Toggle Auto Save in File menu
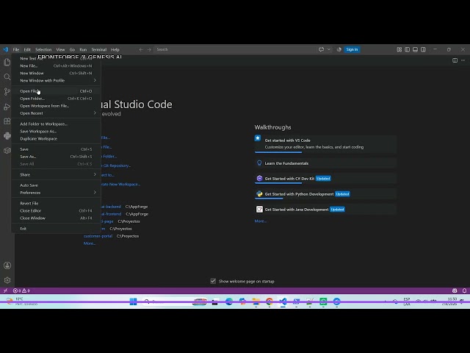Image resolution: width=470 pixels, height=353 pixels. click(x=56, y=185)
